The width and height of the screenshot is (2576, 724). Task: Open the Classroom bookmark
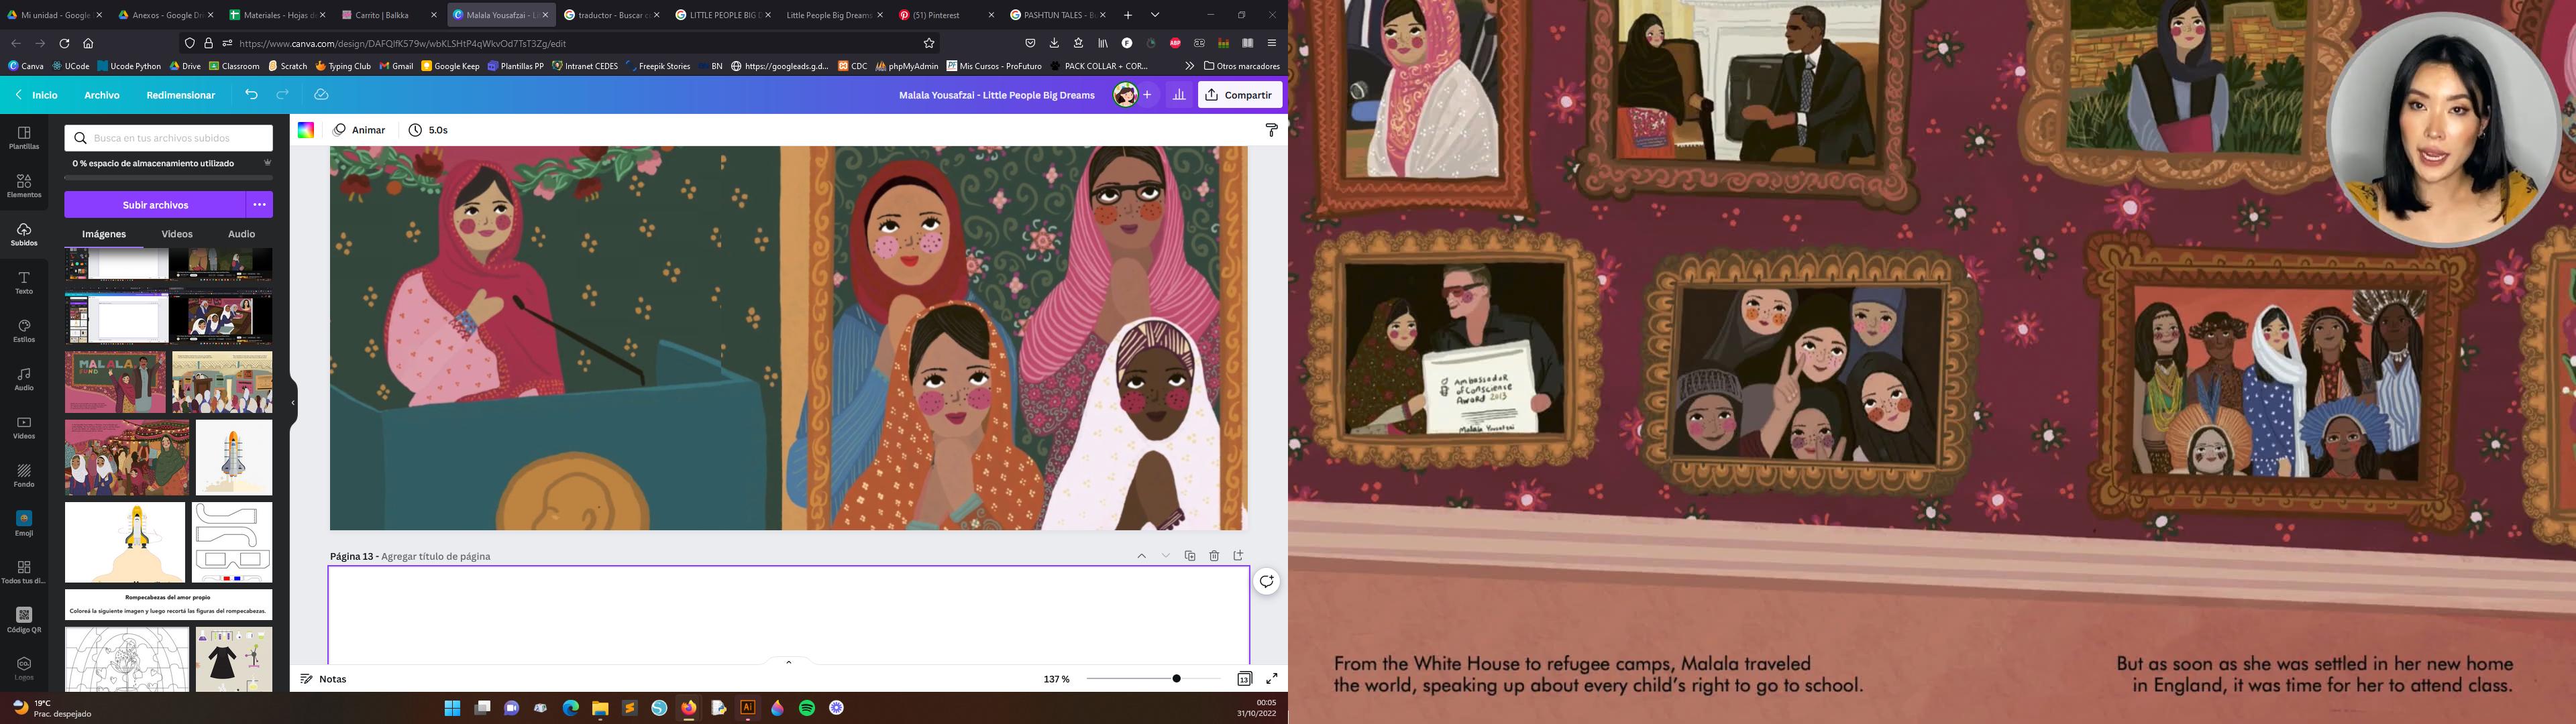point(234,66)
